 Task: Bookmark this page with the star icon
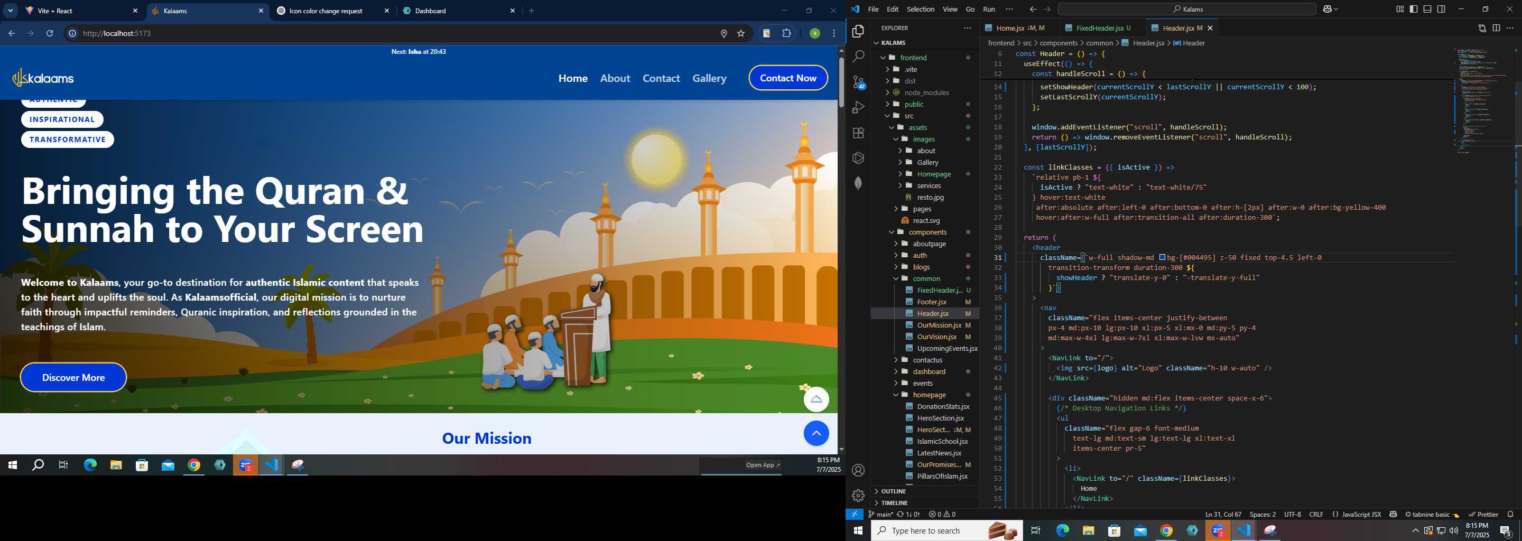(741, 34)
